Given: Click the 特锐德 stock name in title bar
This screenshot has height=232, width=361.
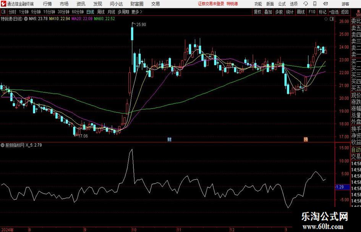Looking at the screenshot, I should tap(232, 4).
